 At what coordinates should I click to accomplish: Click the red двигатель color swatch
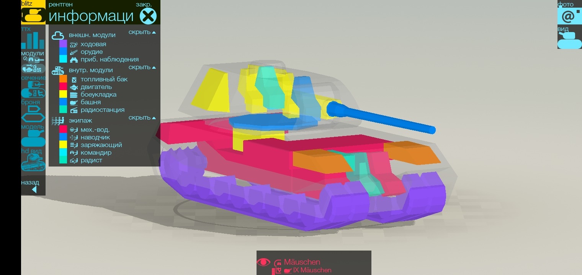(x=63, y=87)
